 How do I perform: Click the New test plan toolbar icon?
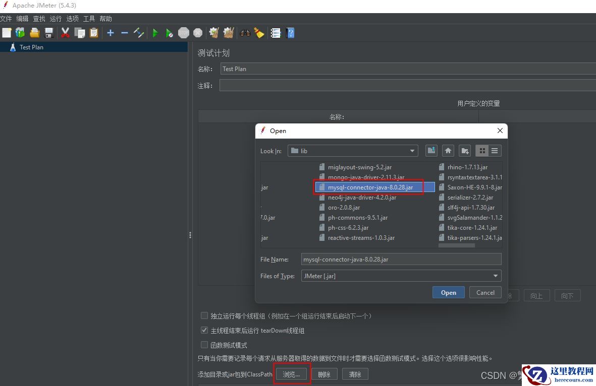pyautogui.click(x=7, y=33)
